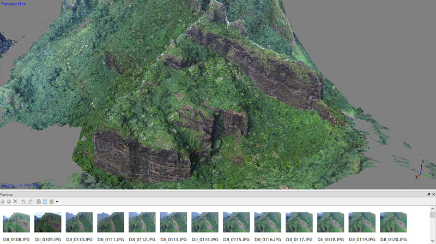This screenshot has height=244, width=436.
Task: Select the DJI_0108.JPG thumbnail
Action: tap(16, 222)
